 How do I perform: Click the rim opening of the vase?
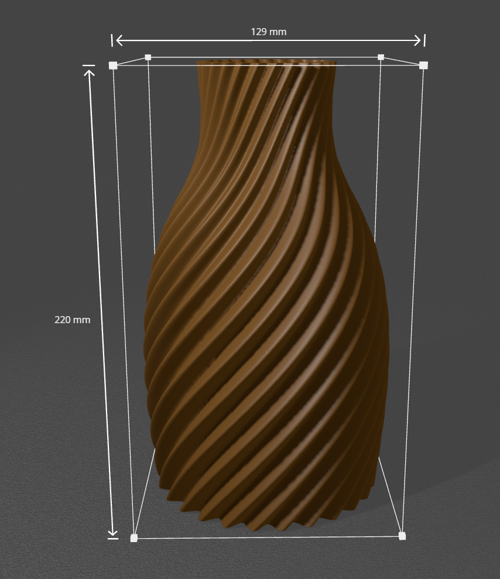tap(266, 61)
